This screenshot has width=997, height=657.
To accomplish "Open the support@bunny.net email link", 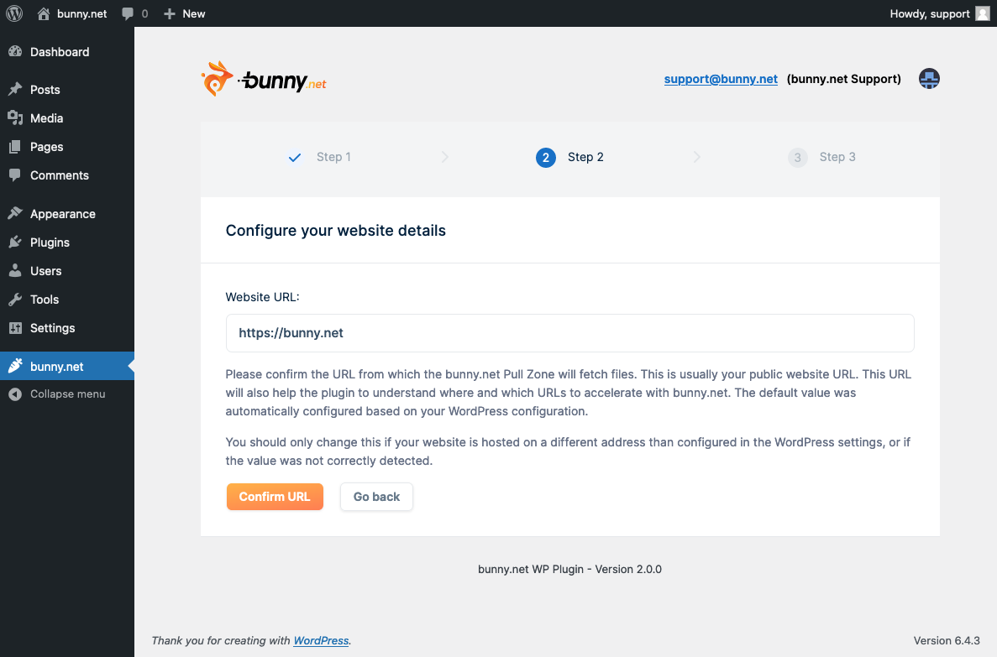I will click(721, 78).
